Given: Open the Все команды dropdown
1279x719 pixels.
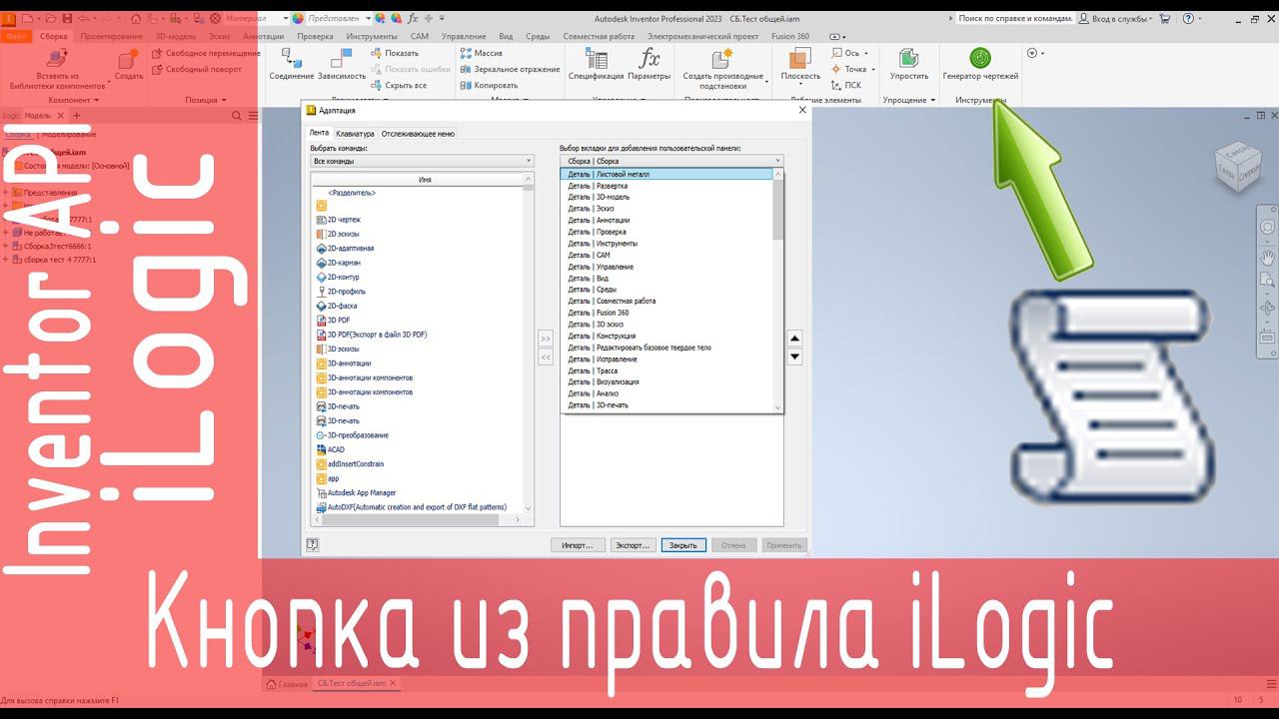Looking at the screenshot, I should point(423,161).
